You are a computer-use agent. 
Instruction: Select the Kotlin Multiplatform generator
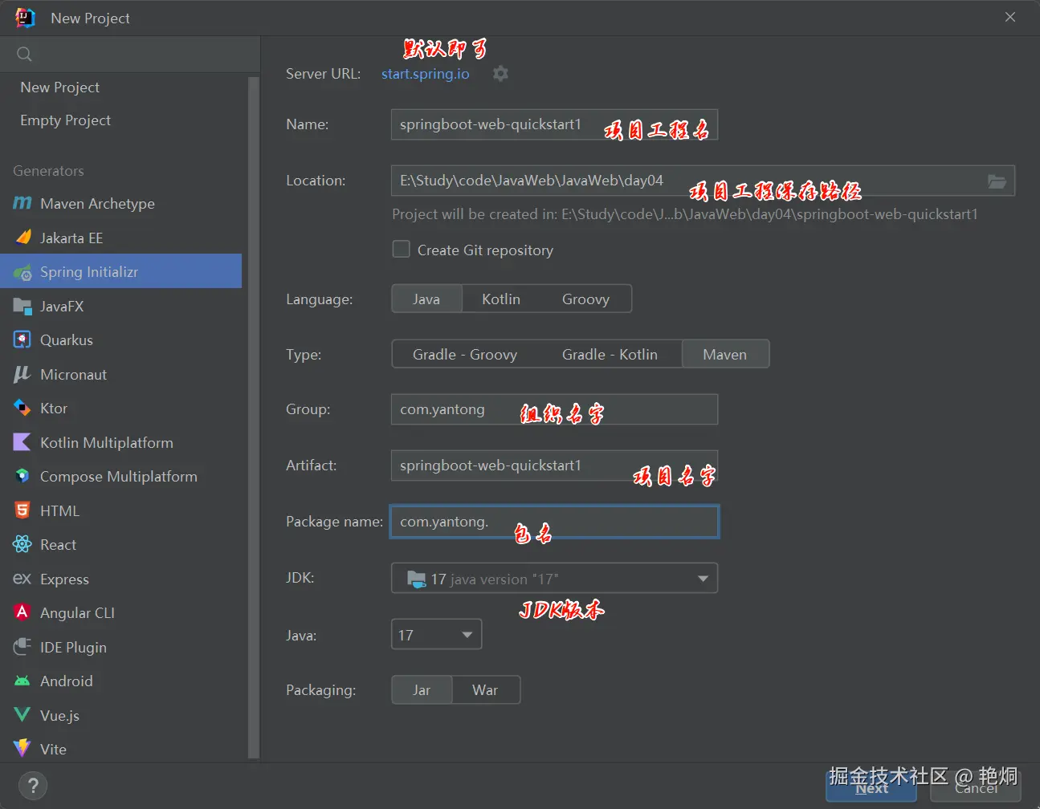(x=121, y=442)
